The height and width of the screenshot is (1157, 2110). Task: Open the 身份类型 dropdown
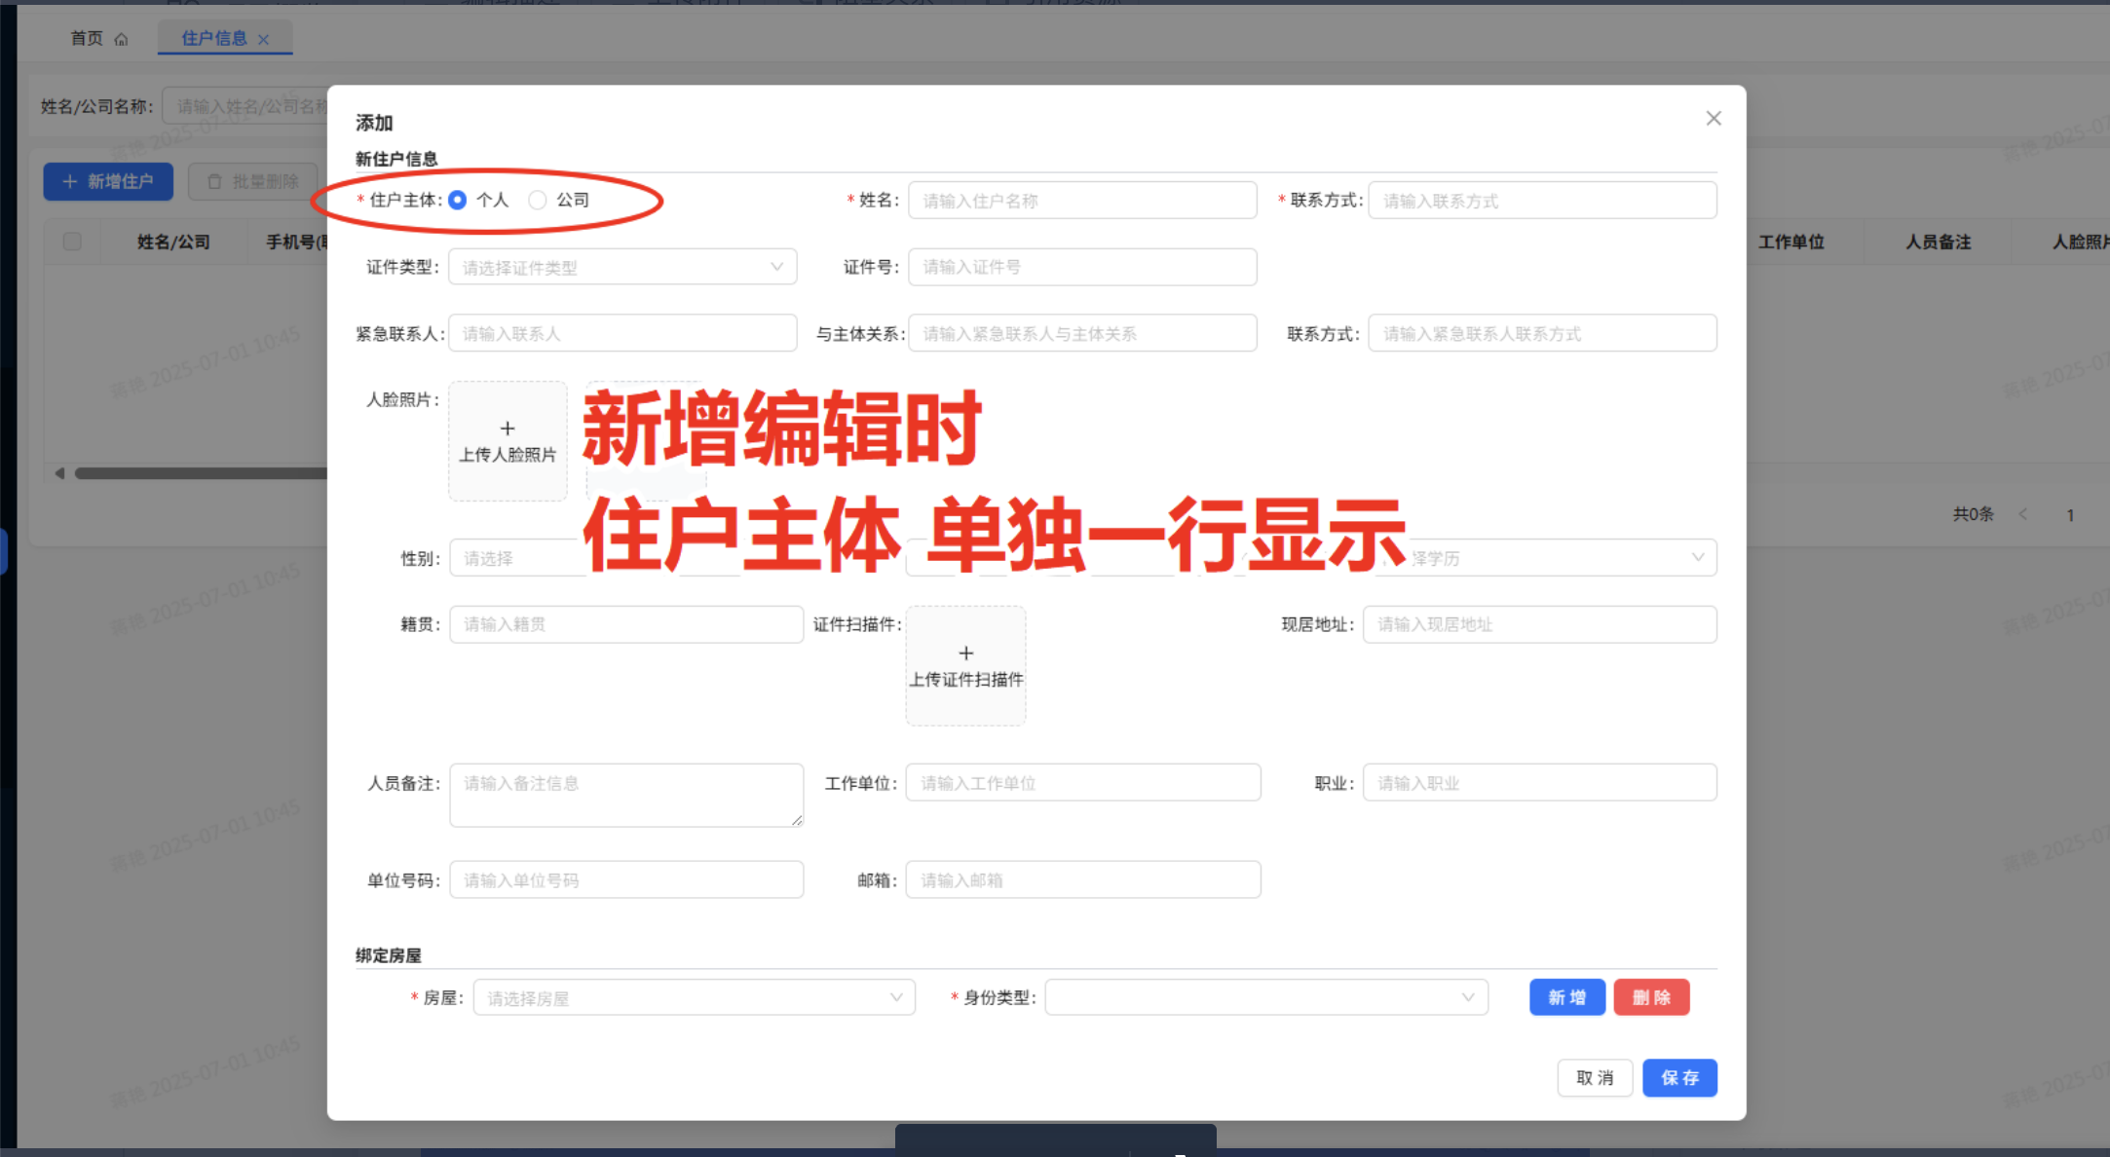1266,997
